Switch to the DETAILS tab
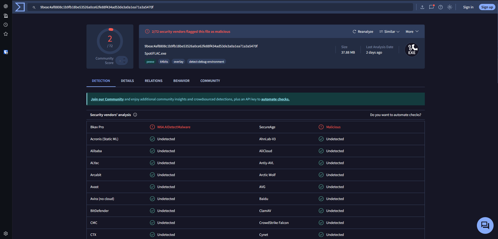 127,81
